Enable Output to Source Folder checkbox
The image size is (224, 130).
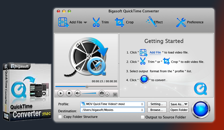143,117
